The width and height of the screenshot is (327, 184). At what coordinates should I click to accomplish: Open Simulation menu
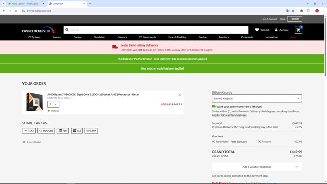(x=100, y=37)
